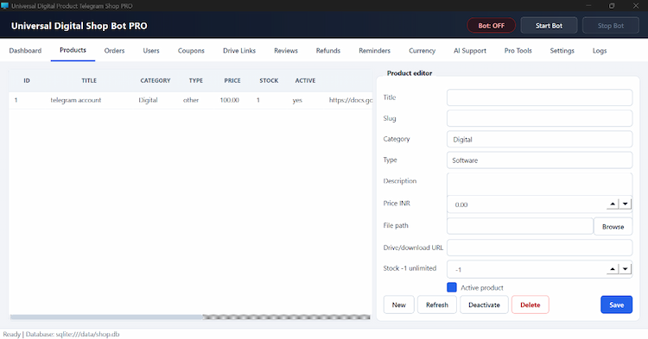Click Browse to choose a file
The image size is (648, 339).
click(613, 226)
